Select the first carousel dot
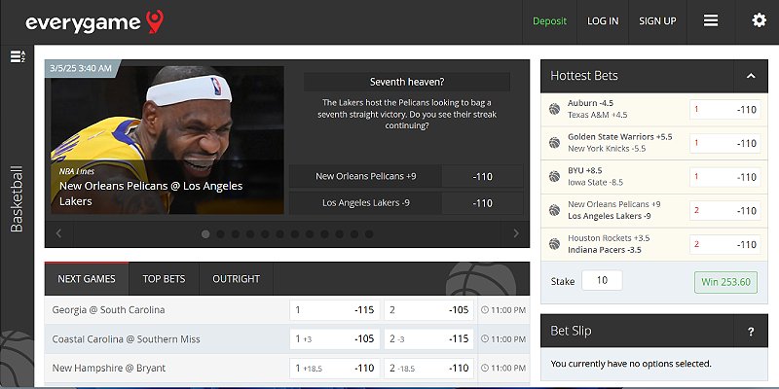 205,234
